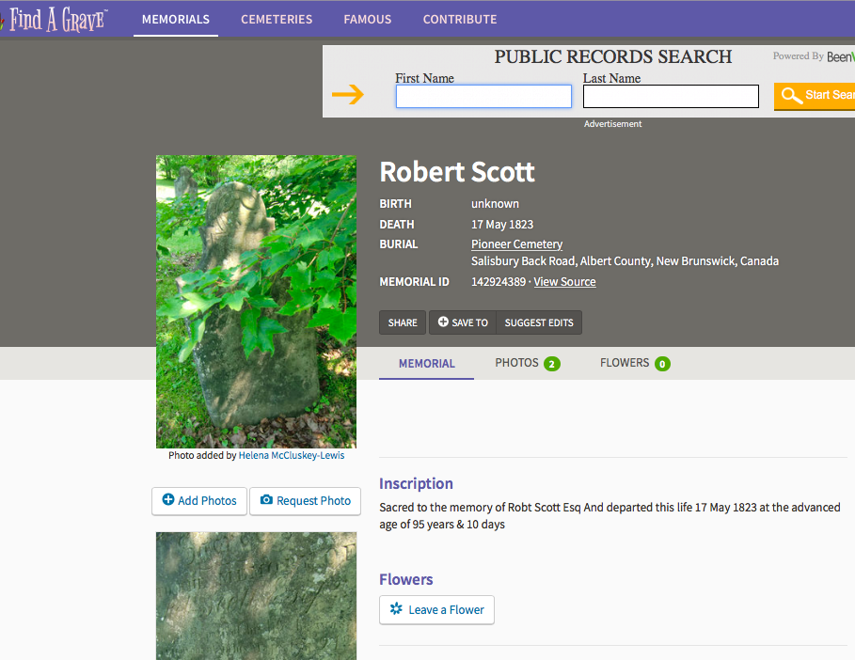The height and width of the screenshot is (660, 855).
Task: Switch to the Flowers tab
Action: (634, 363)
